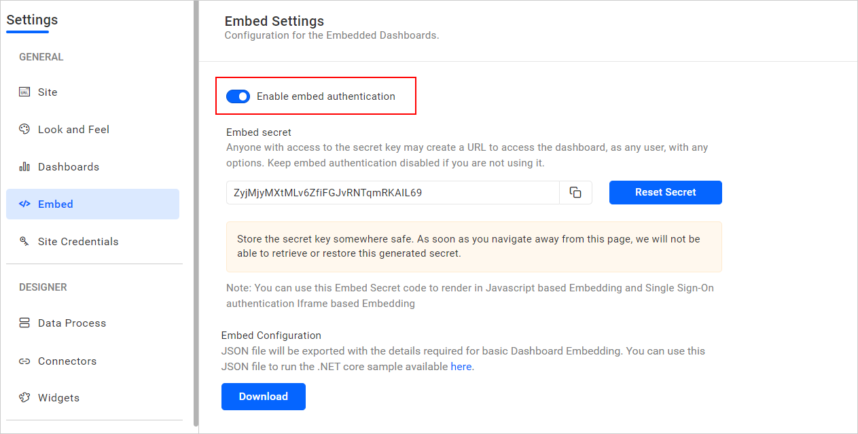
Task: Navigate to Site Credentials settings
Action: click(x=77, y=241)
